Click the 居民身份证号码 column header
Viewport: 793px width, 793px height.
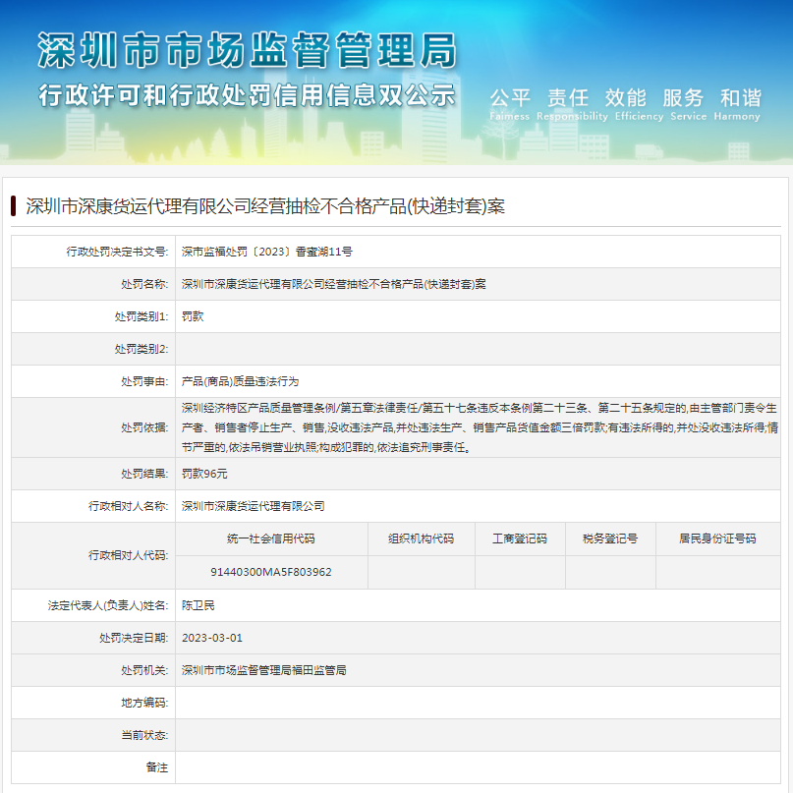717,538
